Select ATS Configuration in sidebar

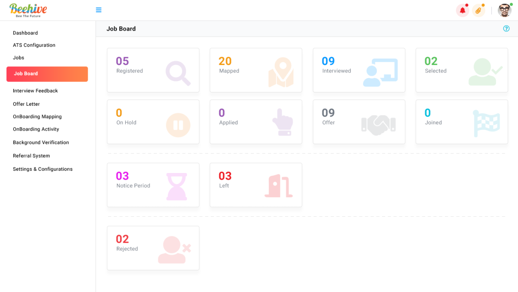coord(34,45)
